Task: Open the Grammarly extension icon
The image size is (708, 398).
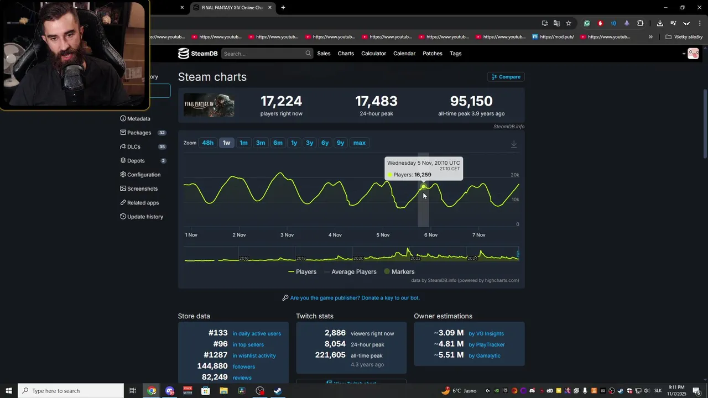Action: point(587,23)
